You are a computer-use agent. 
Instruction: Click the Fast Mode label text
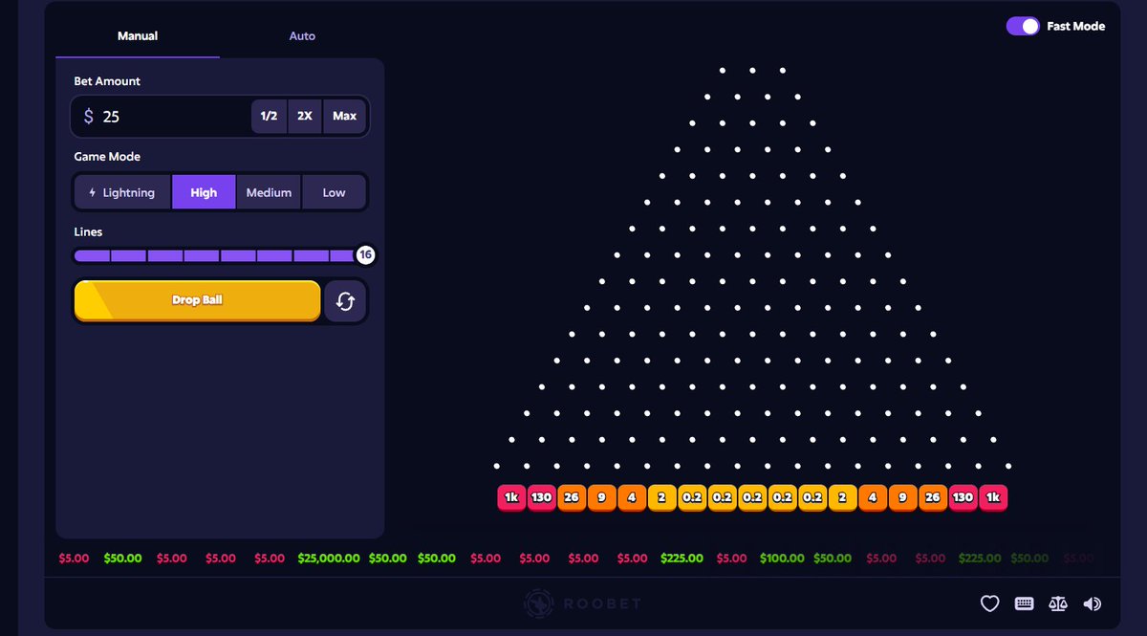pyautogui.click(x=1076, y=26)
